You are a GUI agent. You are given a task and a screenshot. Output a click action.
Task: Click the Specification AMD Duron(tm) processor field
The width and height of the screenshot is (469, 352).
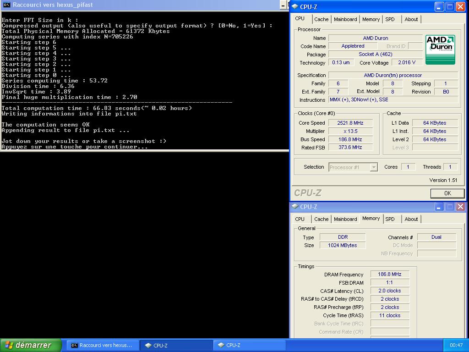click(x=393, y=76)
